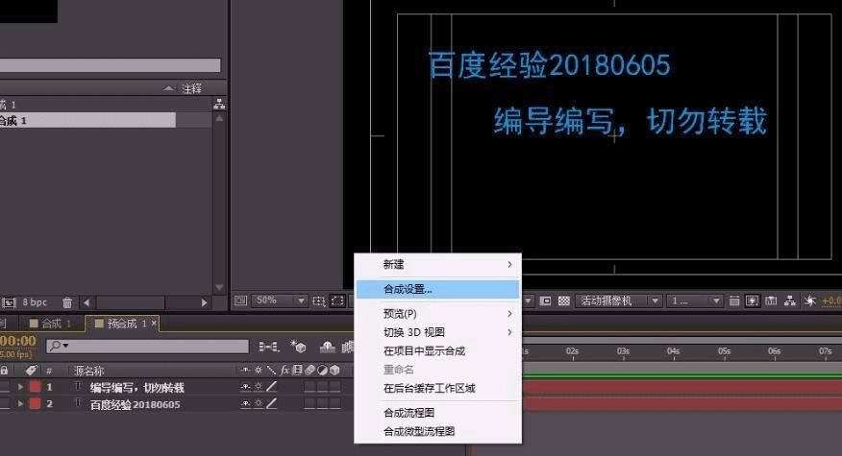Toggle the shy switch on layer 2
Image resolution: width=842 pixels, height=456 pixels.
tap(245, 403)
